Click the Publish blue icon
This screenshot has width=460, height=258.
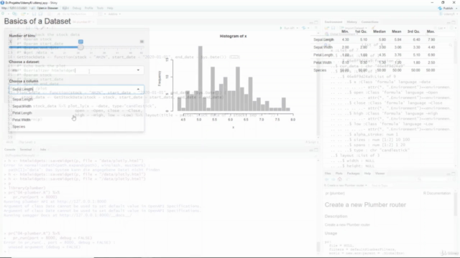440,8
